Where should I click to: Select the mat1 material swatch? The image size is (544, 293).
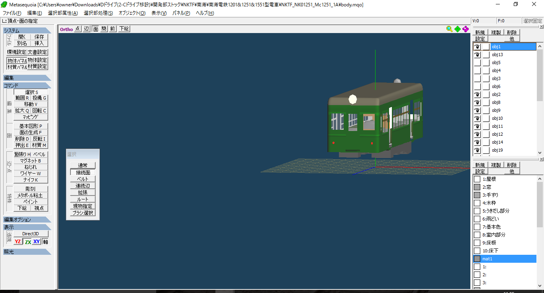[477, 259]
